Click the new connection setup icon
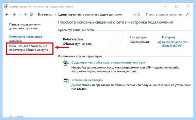Image resolution: width=196 pixels, height=120 pixels. pyautogui.click(x=66, y=63)
